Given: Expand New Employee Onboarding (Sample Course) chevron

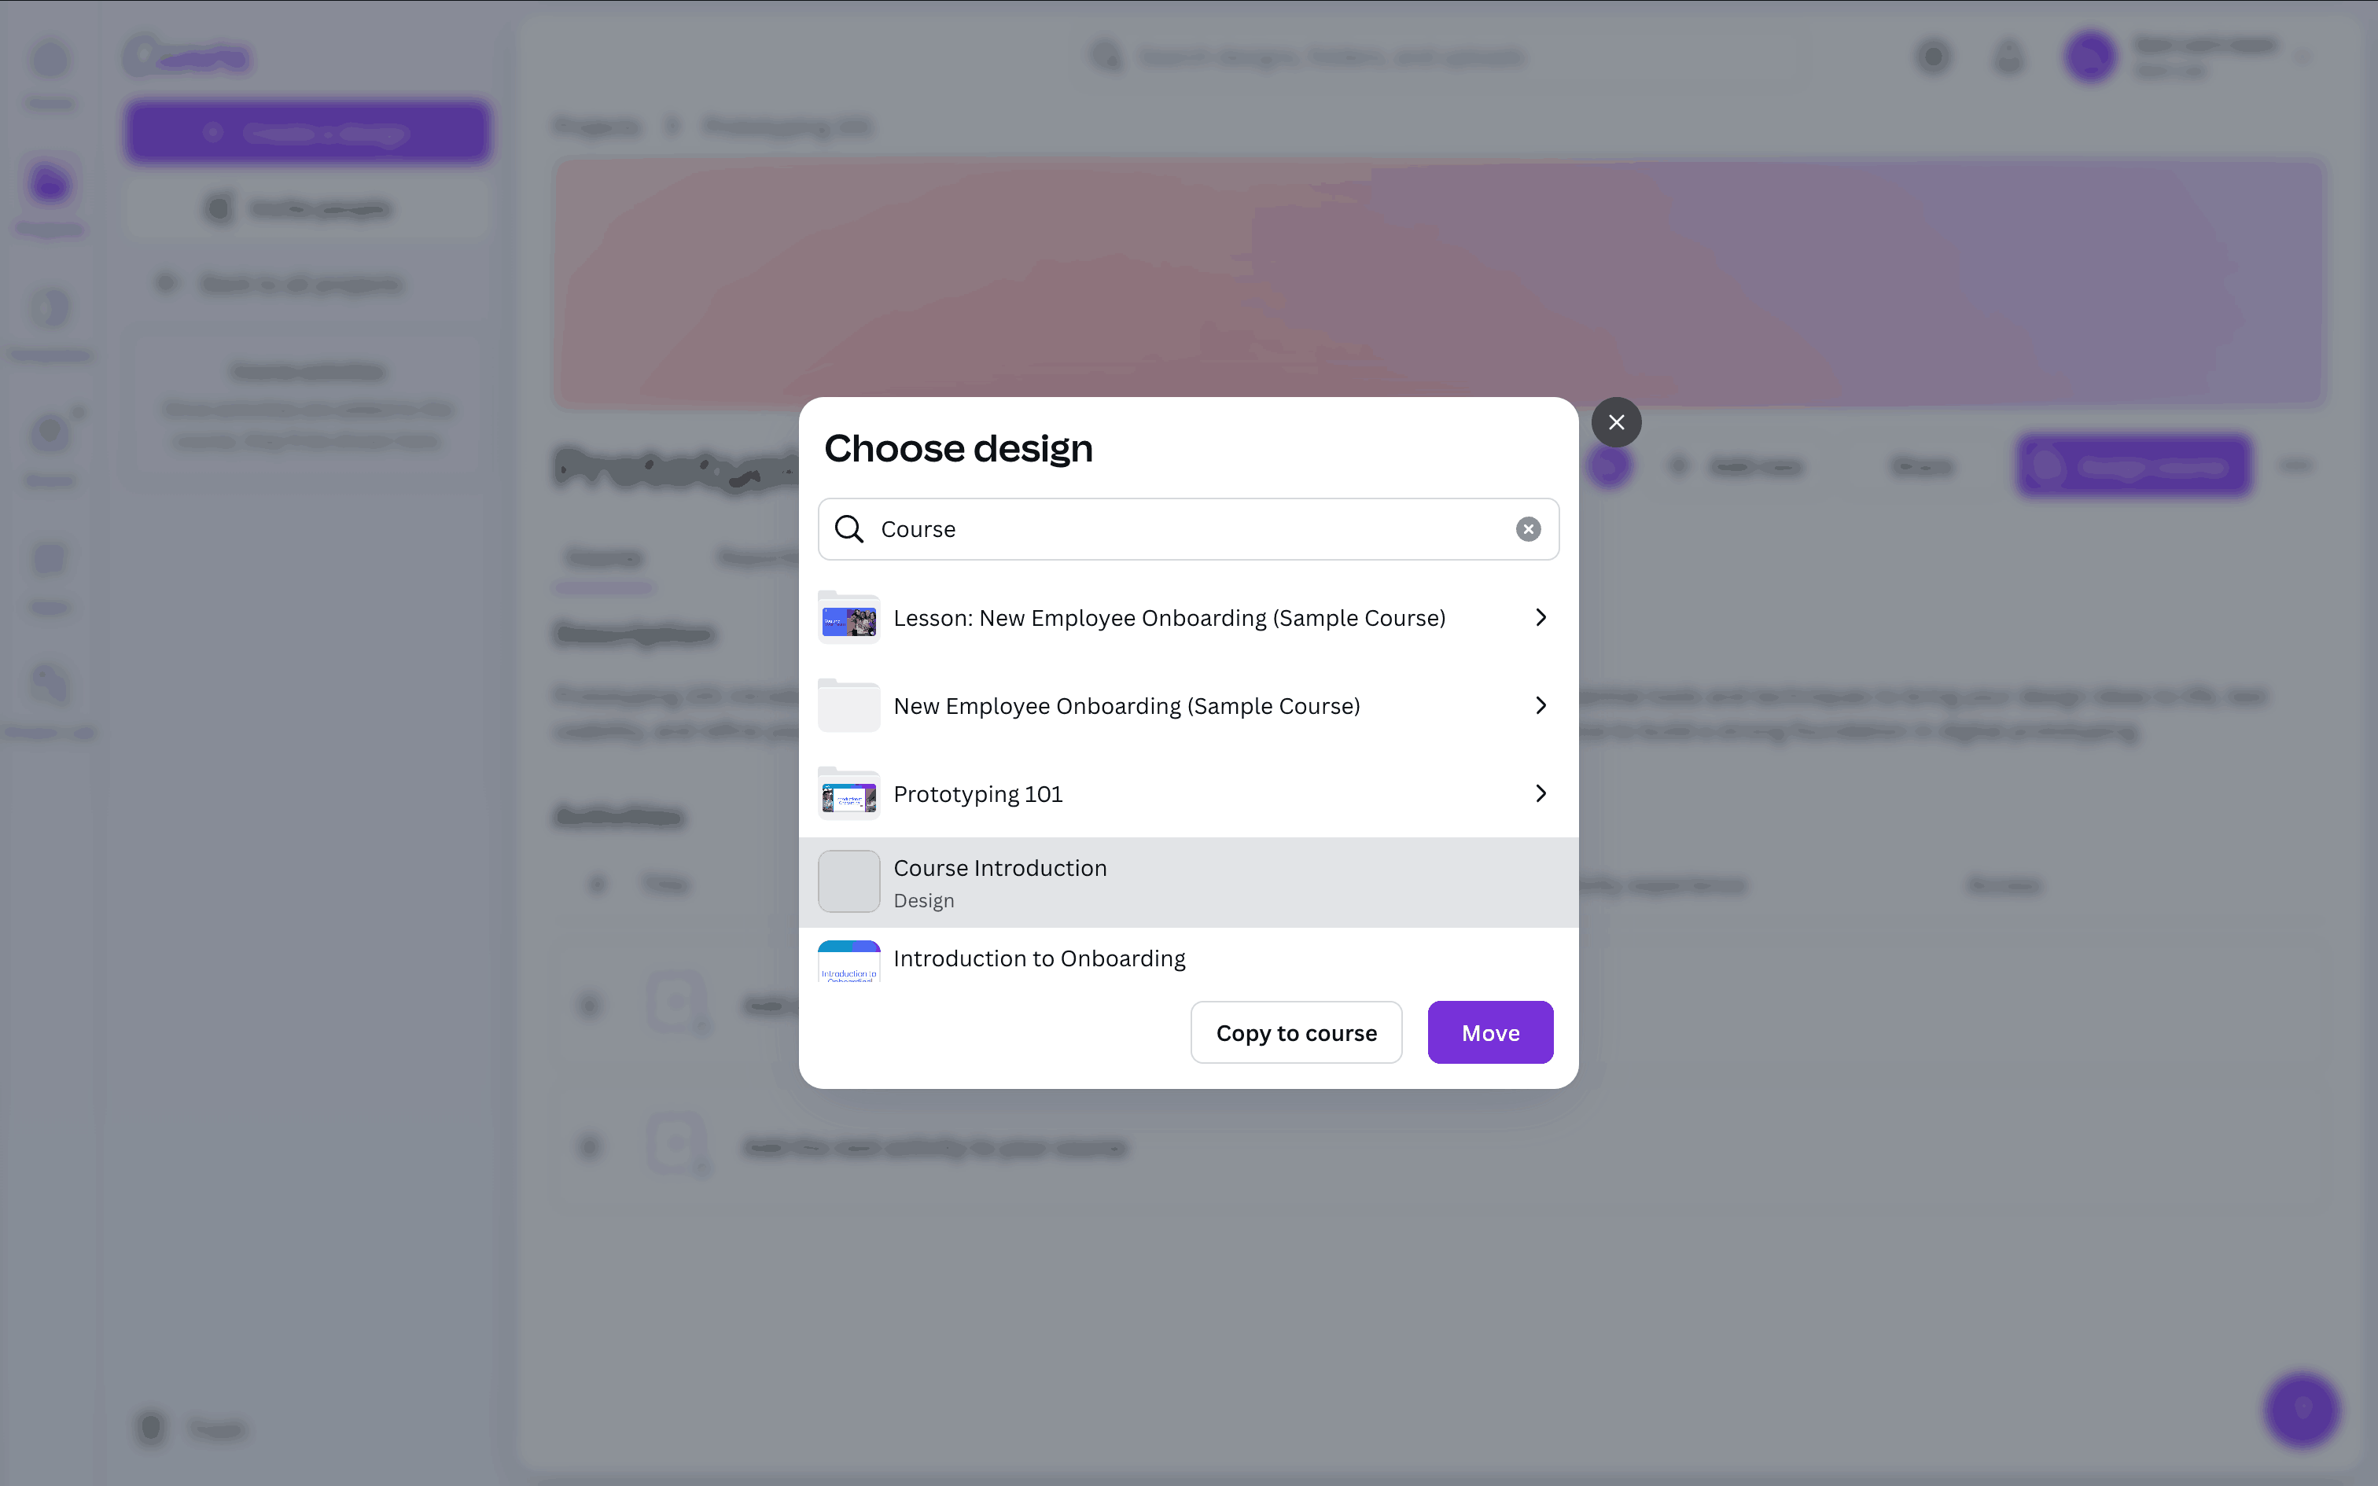Looking at the screenshot, I should point(1541,706).
